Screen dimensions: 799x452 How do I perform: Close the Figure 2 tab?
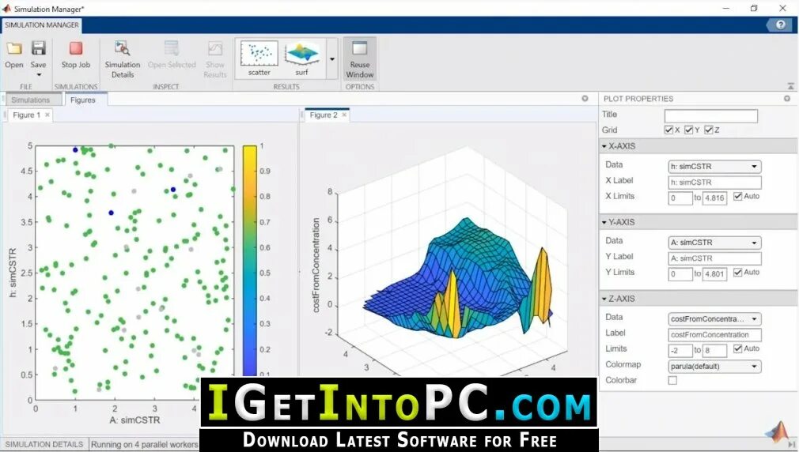[x=344, y=115]
